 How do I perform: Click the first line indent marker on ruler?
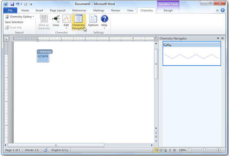coord(37,37)
